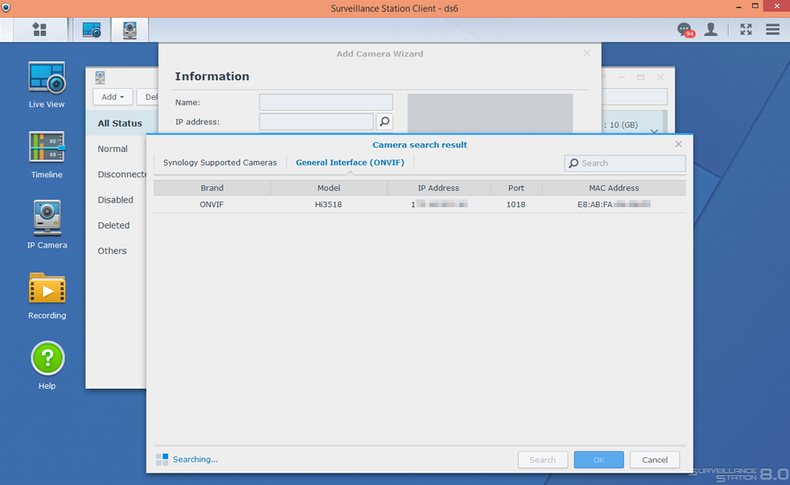The height and width of the screenshot is (485, 790).
Task: Sort by Port column header
Action: point(516,188)
